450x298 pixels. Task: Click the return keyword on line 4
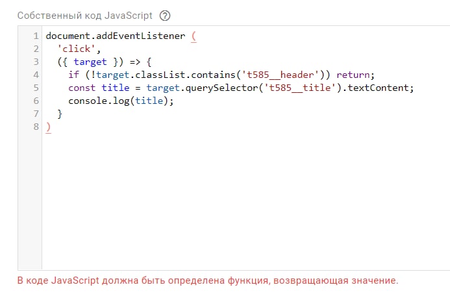353,75
